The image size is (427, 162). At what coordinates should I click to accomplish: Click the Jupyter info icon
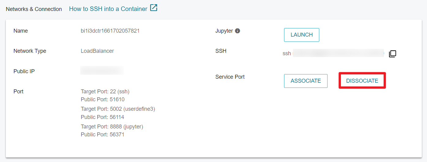click(238, 31)
